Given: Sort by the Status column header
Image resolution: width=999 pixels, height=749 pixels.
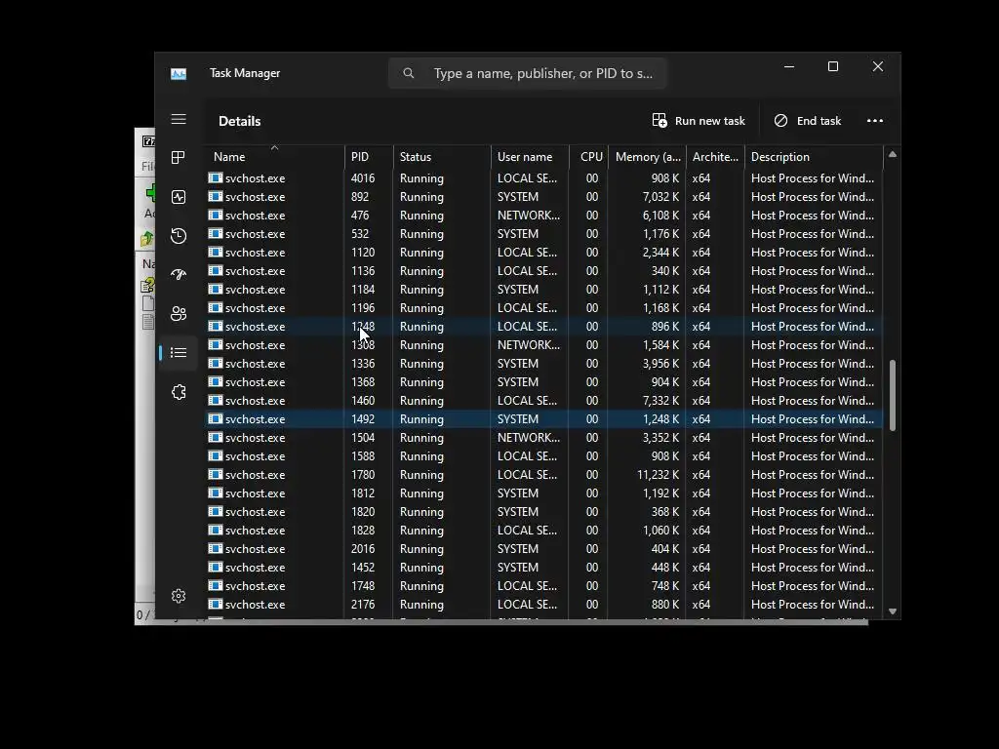Looking at the screenshot, I should pos(442,157).
